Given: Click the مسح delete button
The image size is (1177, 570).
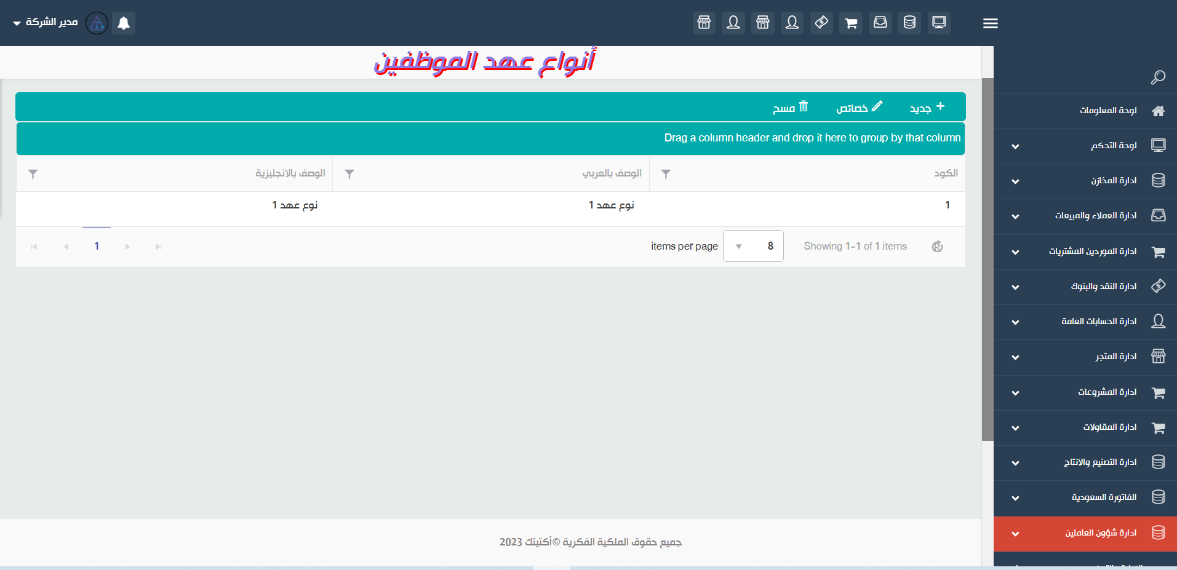Looking at the screenshot, I should pyautogui.click(x=791, y=108).
